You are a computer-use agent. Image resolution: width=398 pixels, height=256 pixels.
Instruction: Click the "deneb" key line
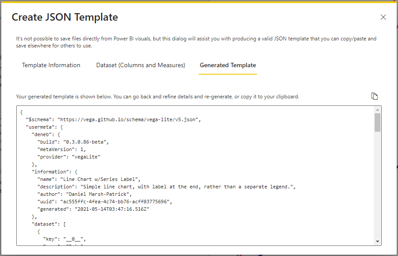46,134
